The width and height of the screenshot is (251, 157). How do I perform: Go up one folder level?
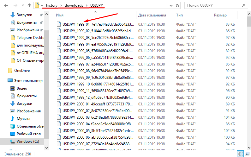click(29, 5)
